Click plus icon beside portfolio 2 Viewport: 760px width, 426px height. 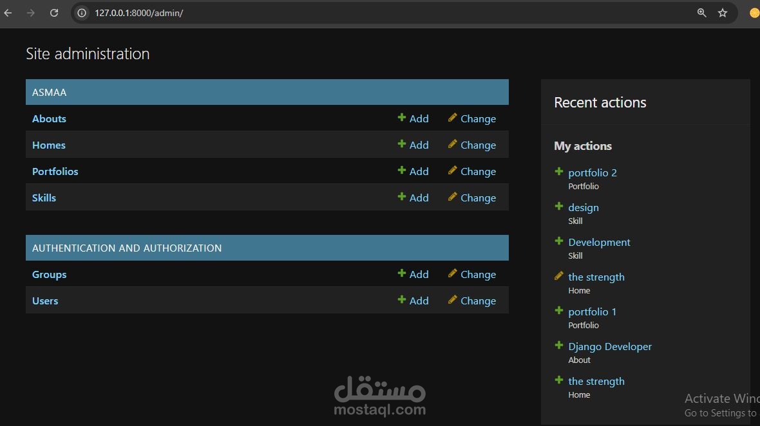(x=559, y=171)
